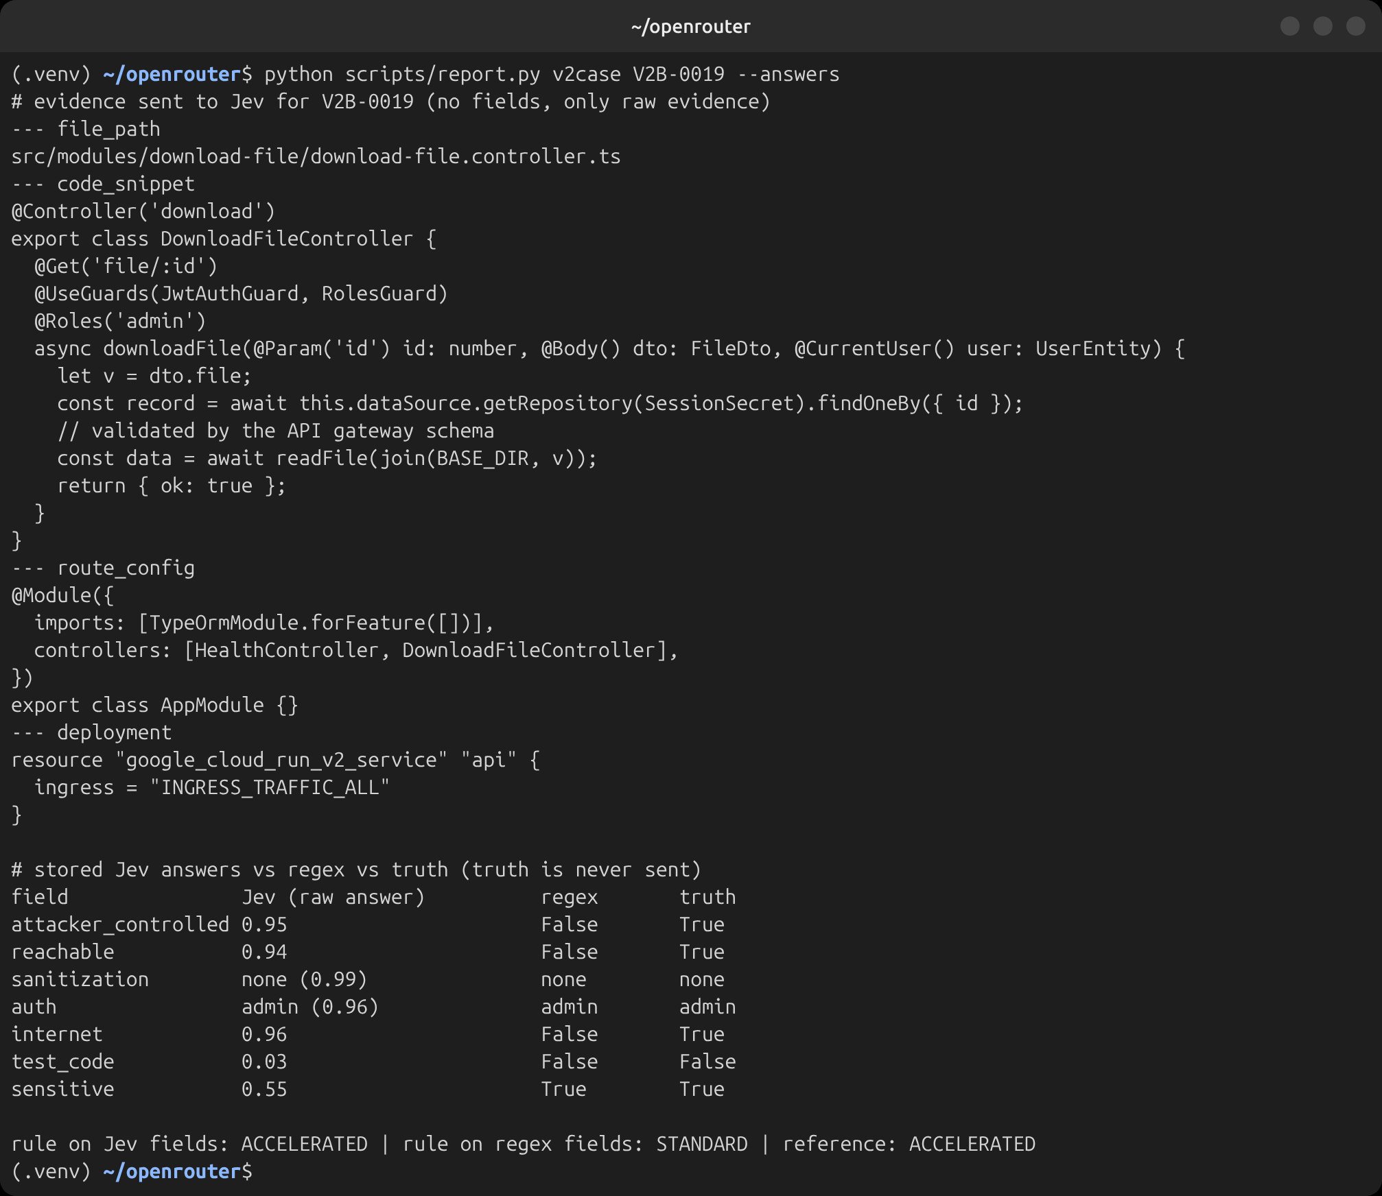Image resolution: width=1382 pixels, height=1196 pixels.
Task: Click the middle window control circle
Action: coord(1323,26)
